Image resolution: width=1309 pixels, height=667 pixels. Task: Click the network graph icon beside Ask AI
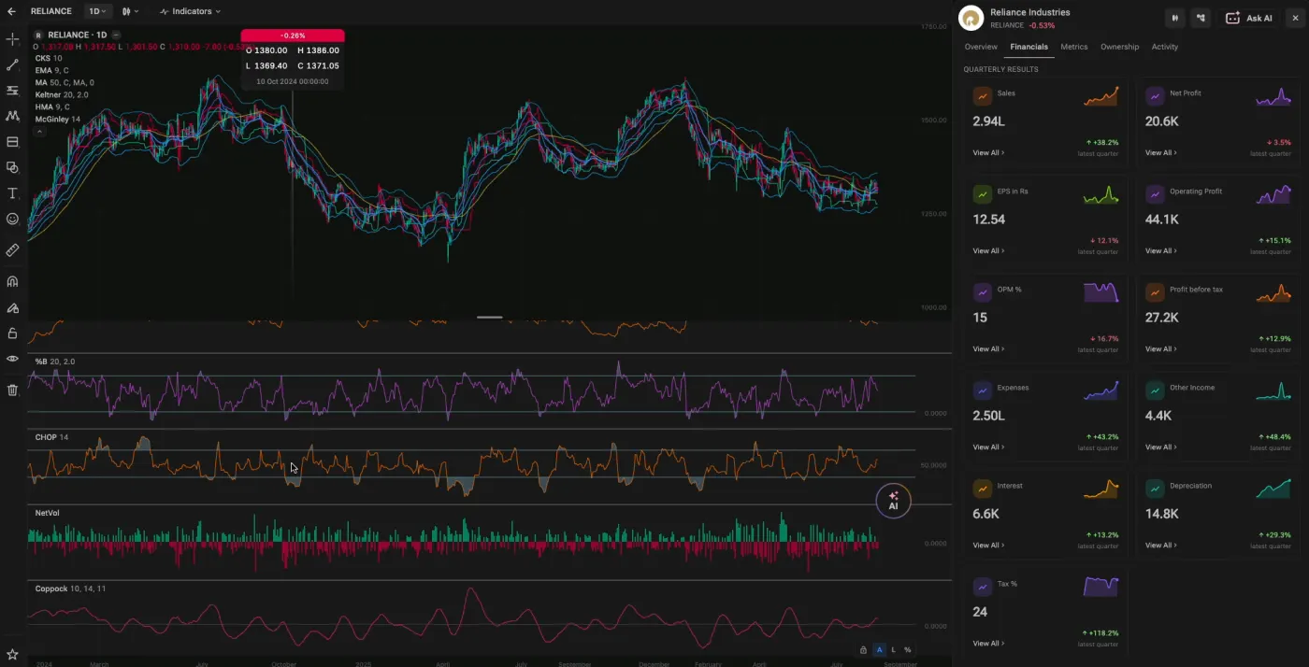[1201, 18]
